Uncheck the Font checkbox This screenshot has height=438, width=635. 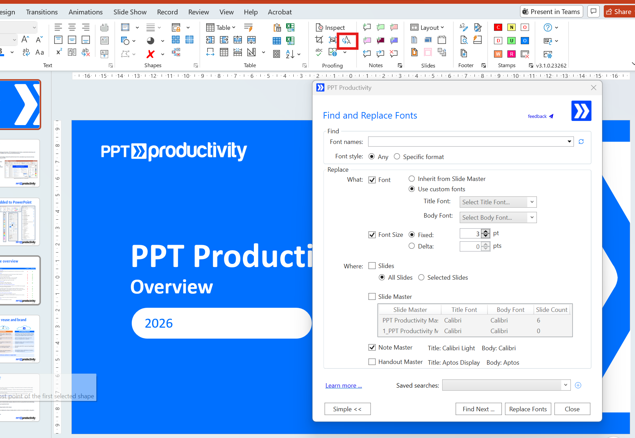372,180
